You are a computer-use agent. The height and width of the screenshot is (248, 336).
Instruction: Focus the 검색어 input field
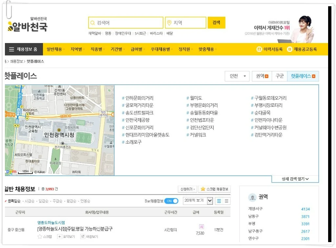[126, 23]
